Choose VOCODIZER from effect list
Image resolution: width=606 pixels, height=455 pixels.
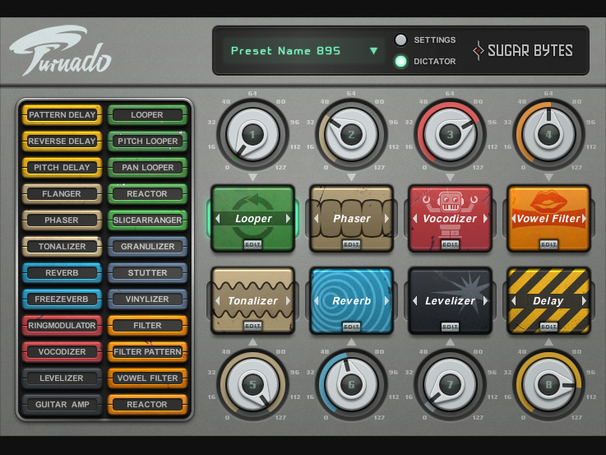[62, 351]
